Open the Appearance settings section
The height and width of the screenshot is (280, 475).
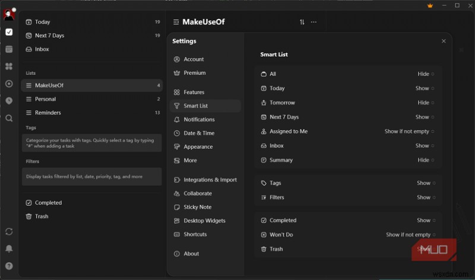pos(205,147)
